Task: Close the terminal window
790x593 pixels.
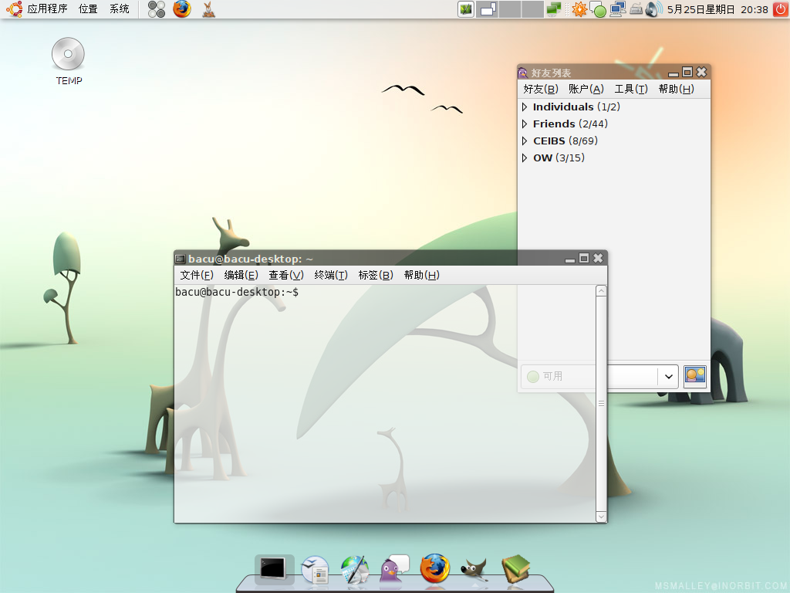Action: 598,259
